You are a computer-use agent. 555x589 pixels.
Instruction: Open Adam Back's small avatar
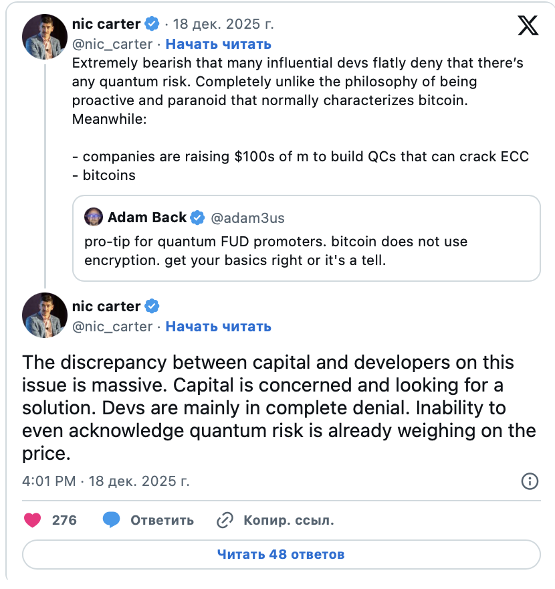click(94, 218)
